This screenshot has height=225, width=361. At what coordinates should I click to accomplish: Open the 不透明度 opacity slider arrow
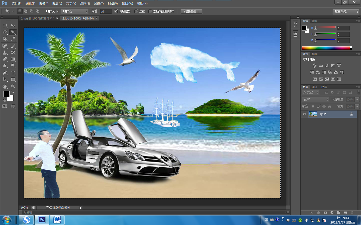click(357, 99)
